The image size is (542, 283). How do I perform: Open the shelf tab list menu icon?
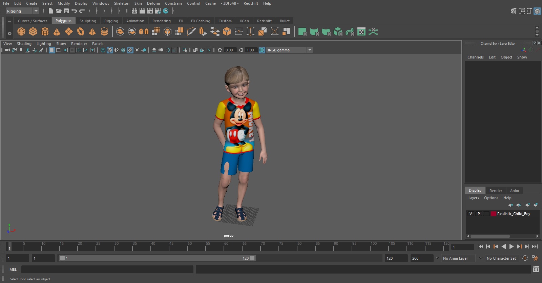tap(9, 21)
